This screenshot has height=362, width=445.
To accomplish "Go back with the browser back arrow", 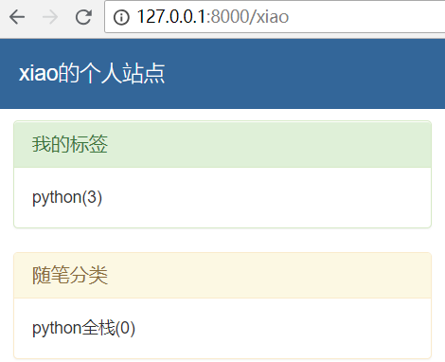I will pos(17,17).
